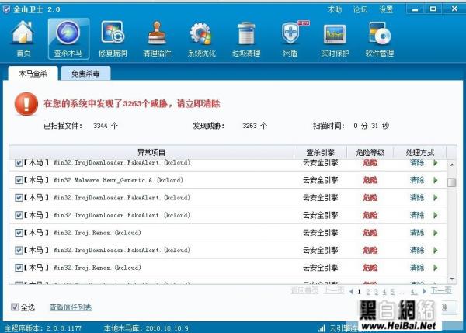The height and width of the screenshot is (333, 466).
Task: Minimize the 金山卫士 window
Action: click(416, 9)
